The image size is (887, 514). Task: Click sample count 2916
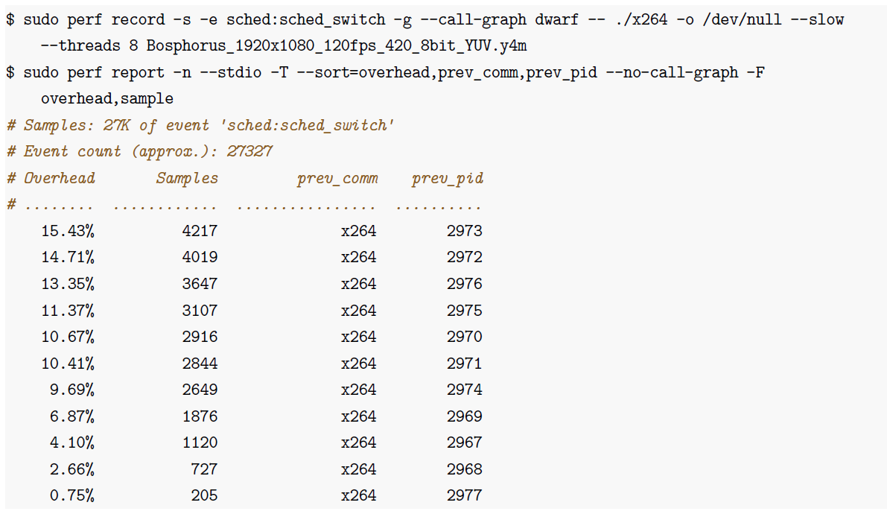200,337
